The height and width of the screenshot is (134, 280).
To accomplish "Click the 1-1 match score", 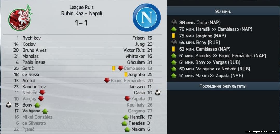I will click(81, 23).
